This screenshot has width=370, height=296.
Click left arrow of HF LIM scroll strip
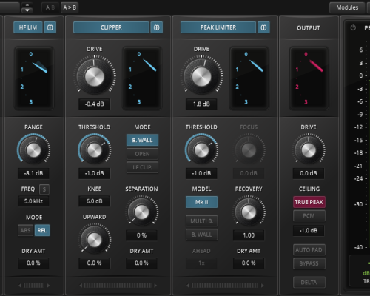[x=20, y=286]
